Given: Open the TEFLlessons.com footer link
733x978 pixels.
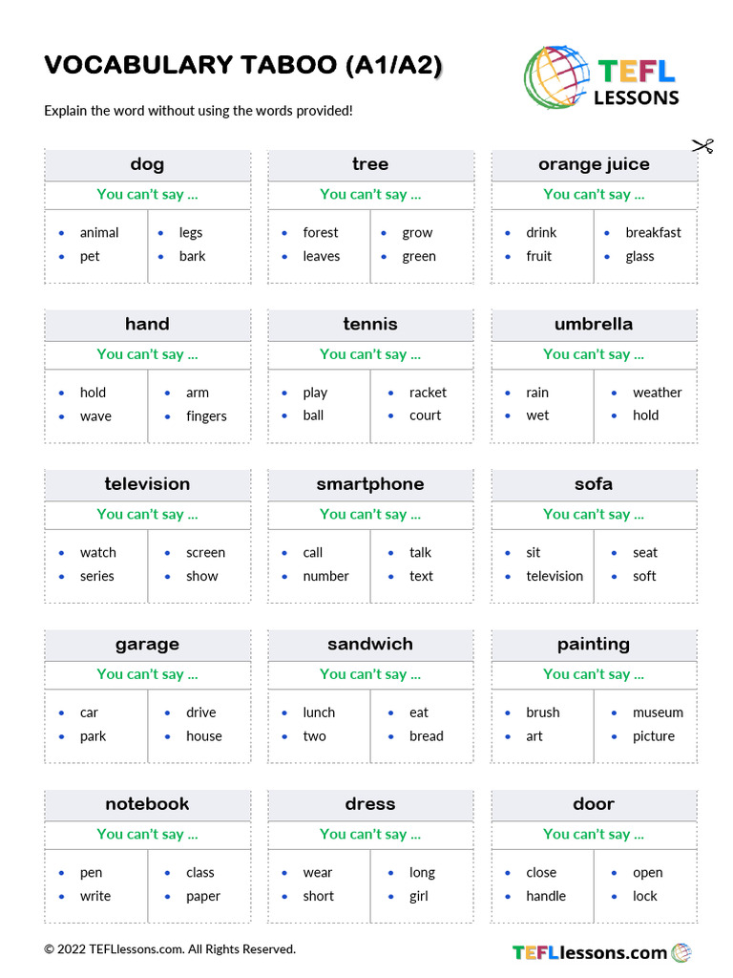Looking at the screenshot, I should [x=590, y=952].
